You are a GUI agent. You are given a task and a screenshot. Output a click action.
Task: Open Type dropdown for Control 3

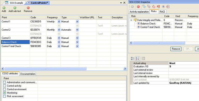point(77,38)
